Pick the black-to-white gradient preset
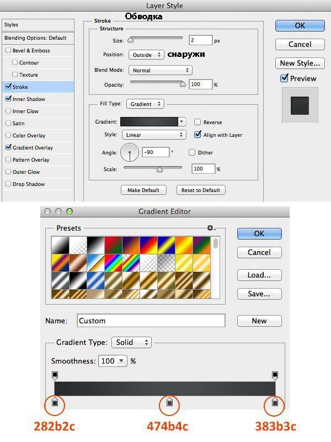 (95, 245)
